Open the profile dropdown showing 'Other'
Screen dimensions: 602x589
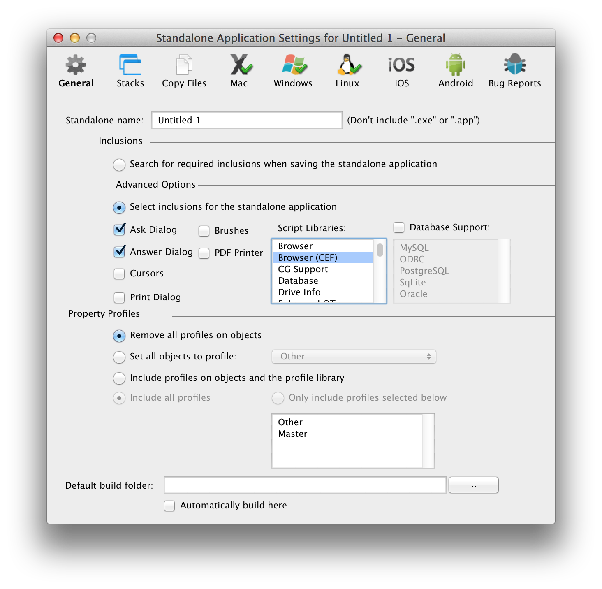pos(354,357)
